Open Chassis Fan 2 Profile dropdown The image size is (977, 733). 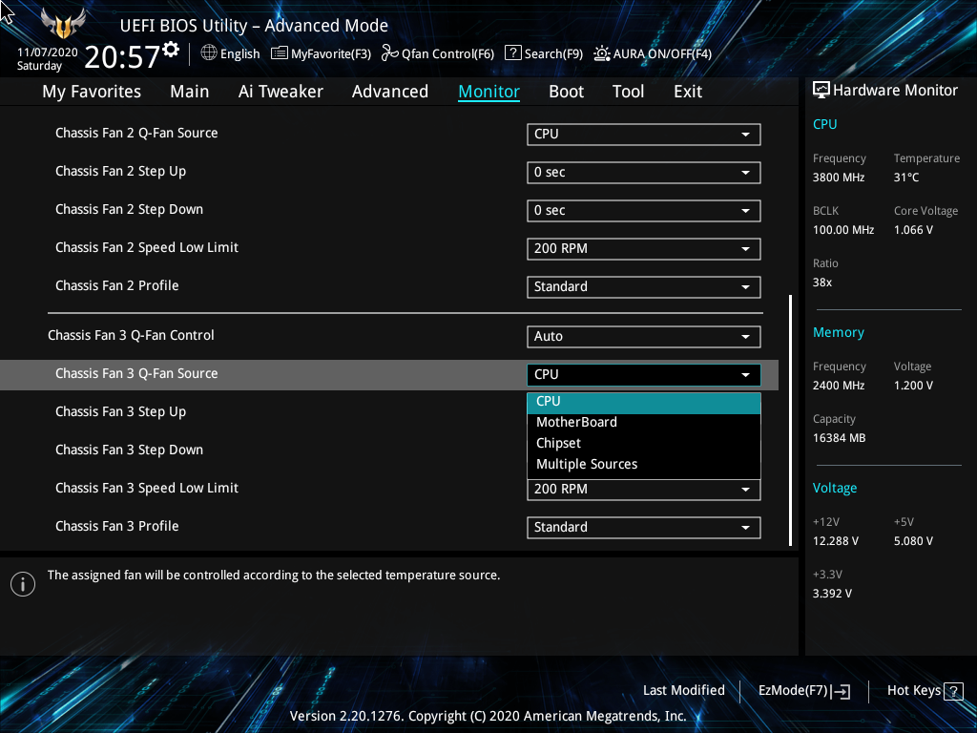644,286
